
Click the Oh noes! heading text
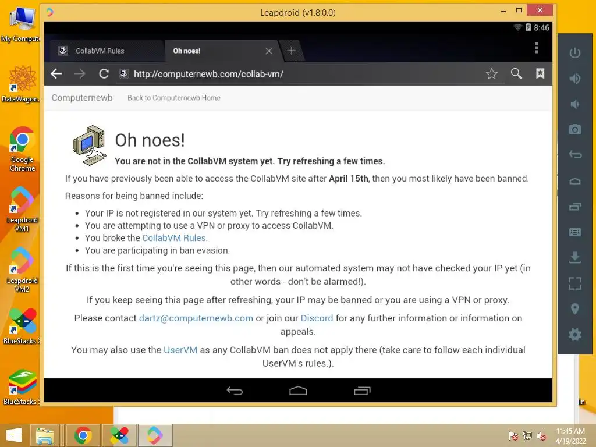pos(150,140)
